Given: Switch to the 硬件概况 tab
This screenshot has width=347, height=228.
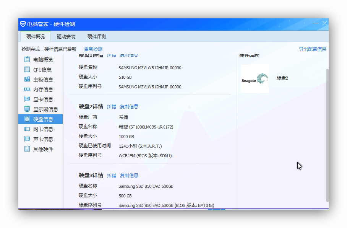Looking at the screenshot, I should 36,37.
